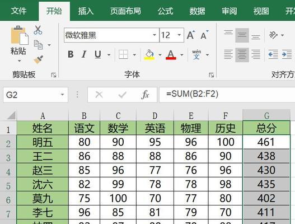The width and height of the screenshot is (295, 224).
Task: Click the Copy icon
Action: (x=39, y=45)
